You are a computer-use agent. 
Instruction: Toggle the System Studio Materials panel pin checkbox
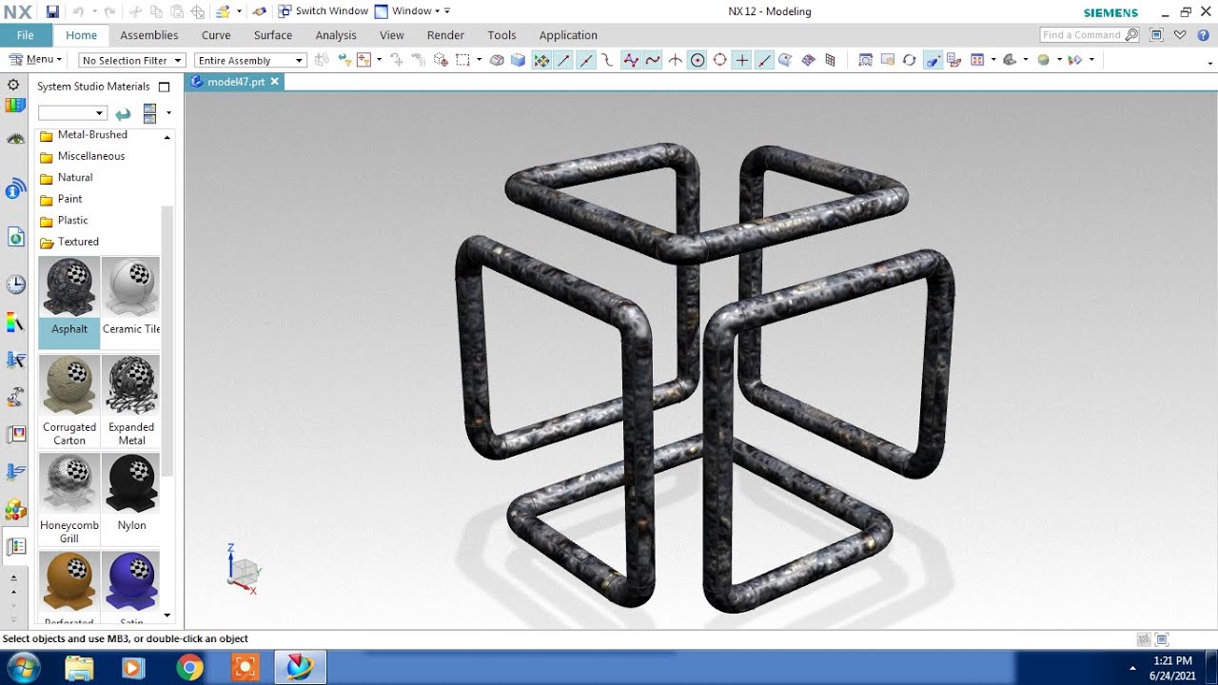point(164,87)
